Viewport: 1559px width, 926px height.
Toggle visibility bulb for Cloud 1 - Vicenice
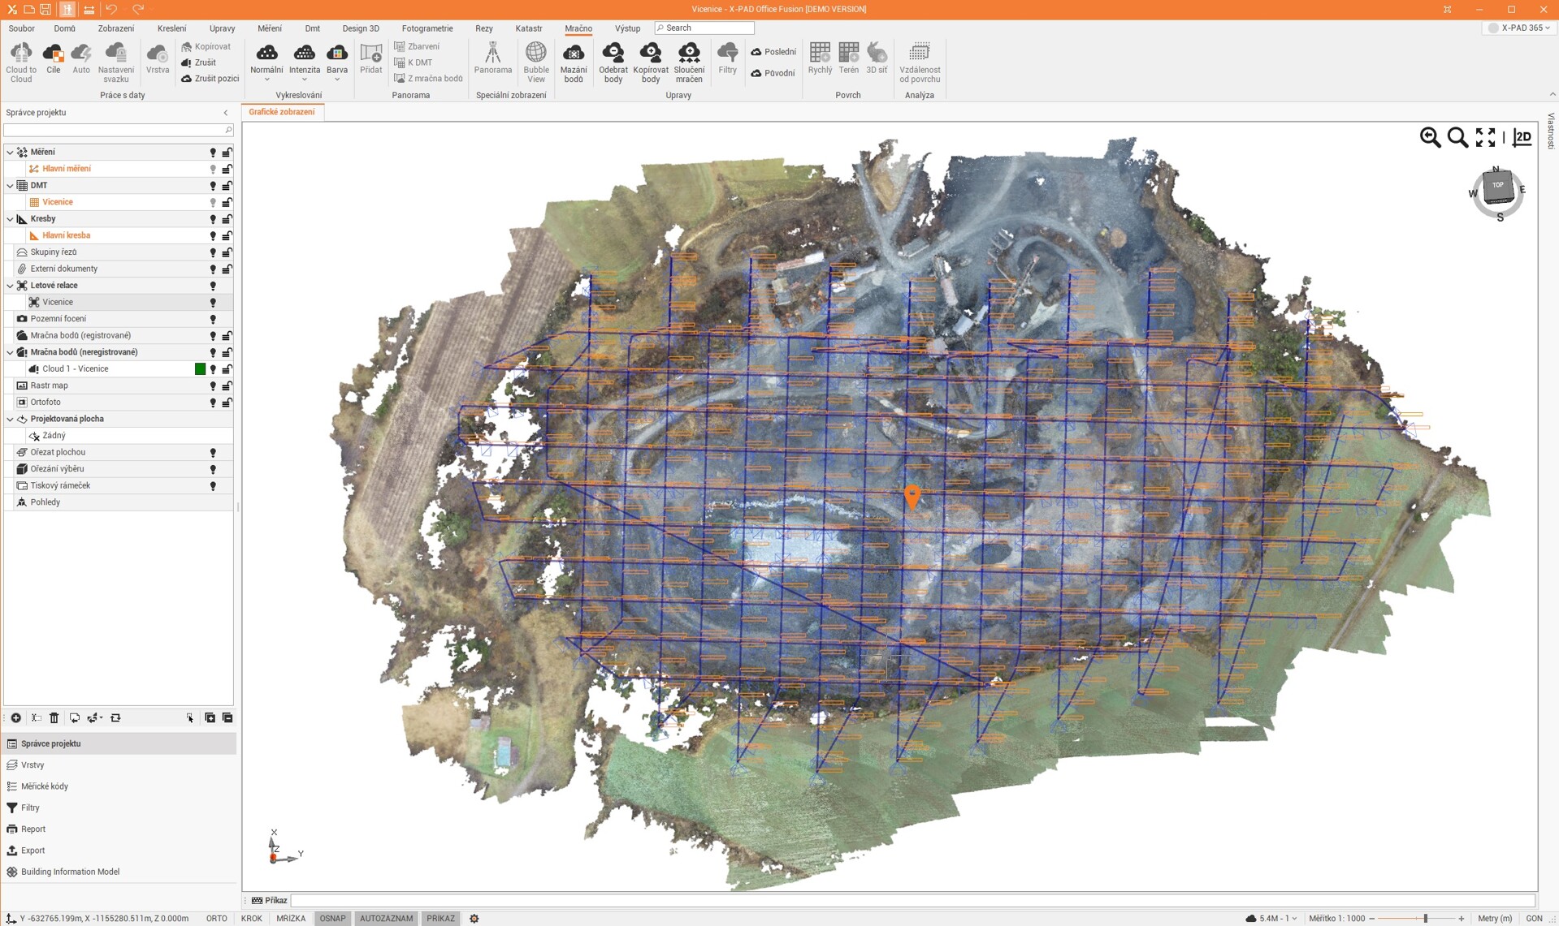coord(213,369)
